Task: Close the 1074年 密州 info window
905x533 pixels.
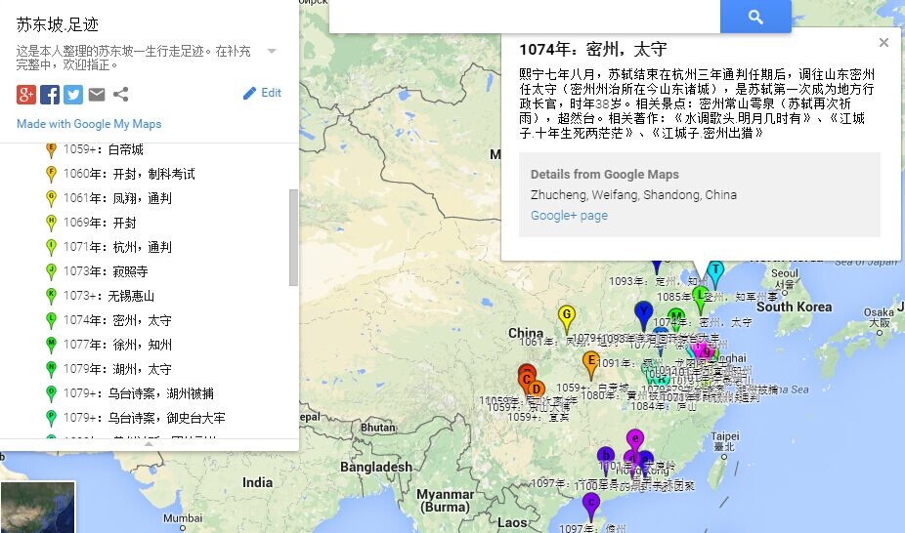Action: (x=883, y=43)
